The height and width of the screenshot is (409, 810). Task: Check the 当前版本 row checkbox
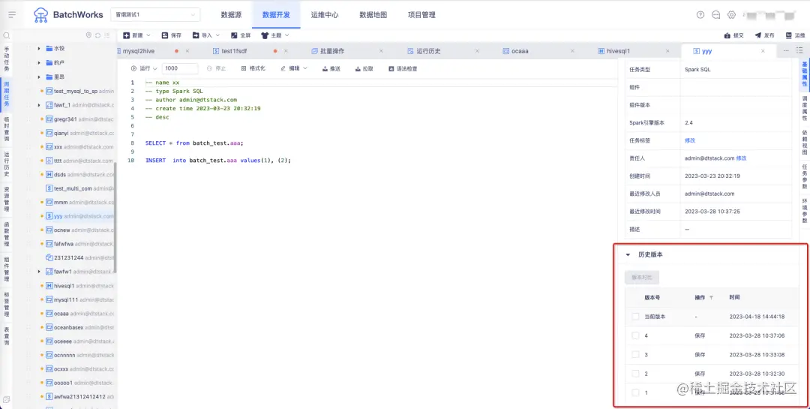(x=635, y=317)
